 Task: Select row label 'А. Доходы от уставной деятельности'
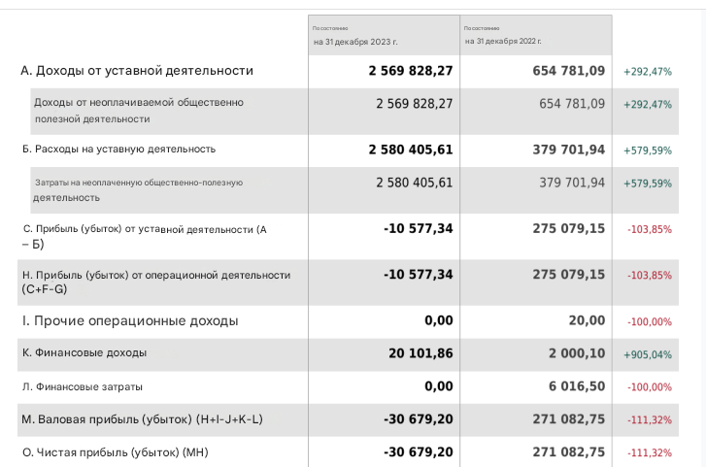(137, 71)
